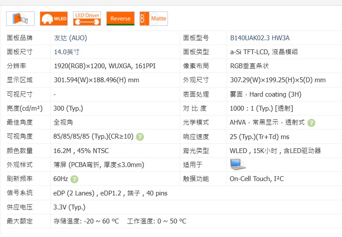Follow the 14.0英寸 panel size link
Viewport: 342px width, 237px height.
click(66, 52)
